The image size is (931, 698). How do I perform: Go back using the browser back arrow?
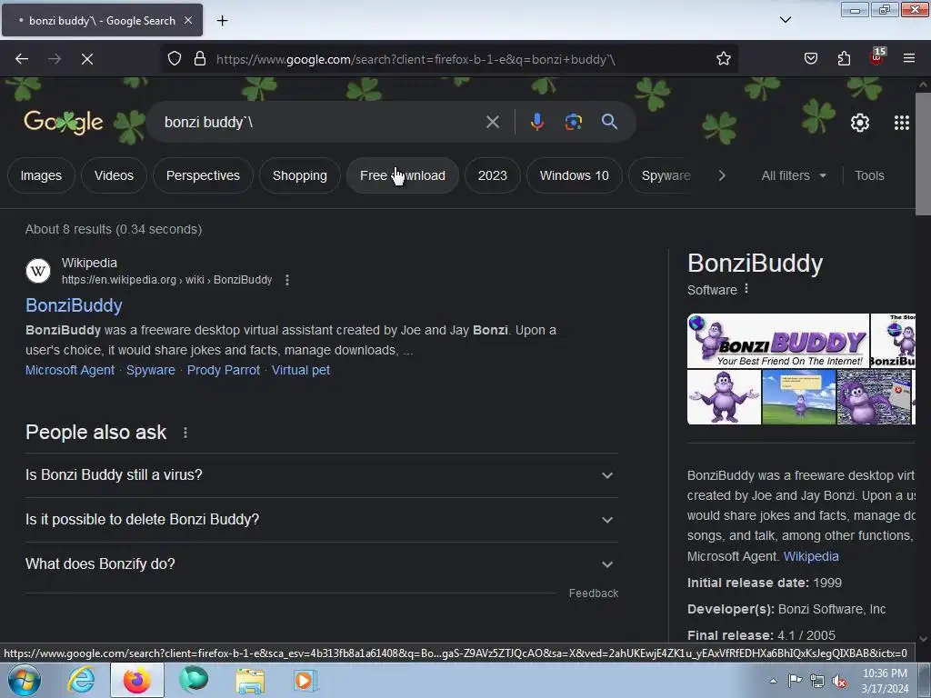pos(22,59)
